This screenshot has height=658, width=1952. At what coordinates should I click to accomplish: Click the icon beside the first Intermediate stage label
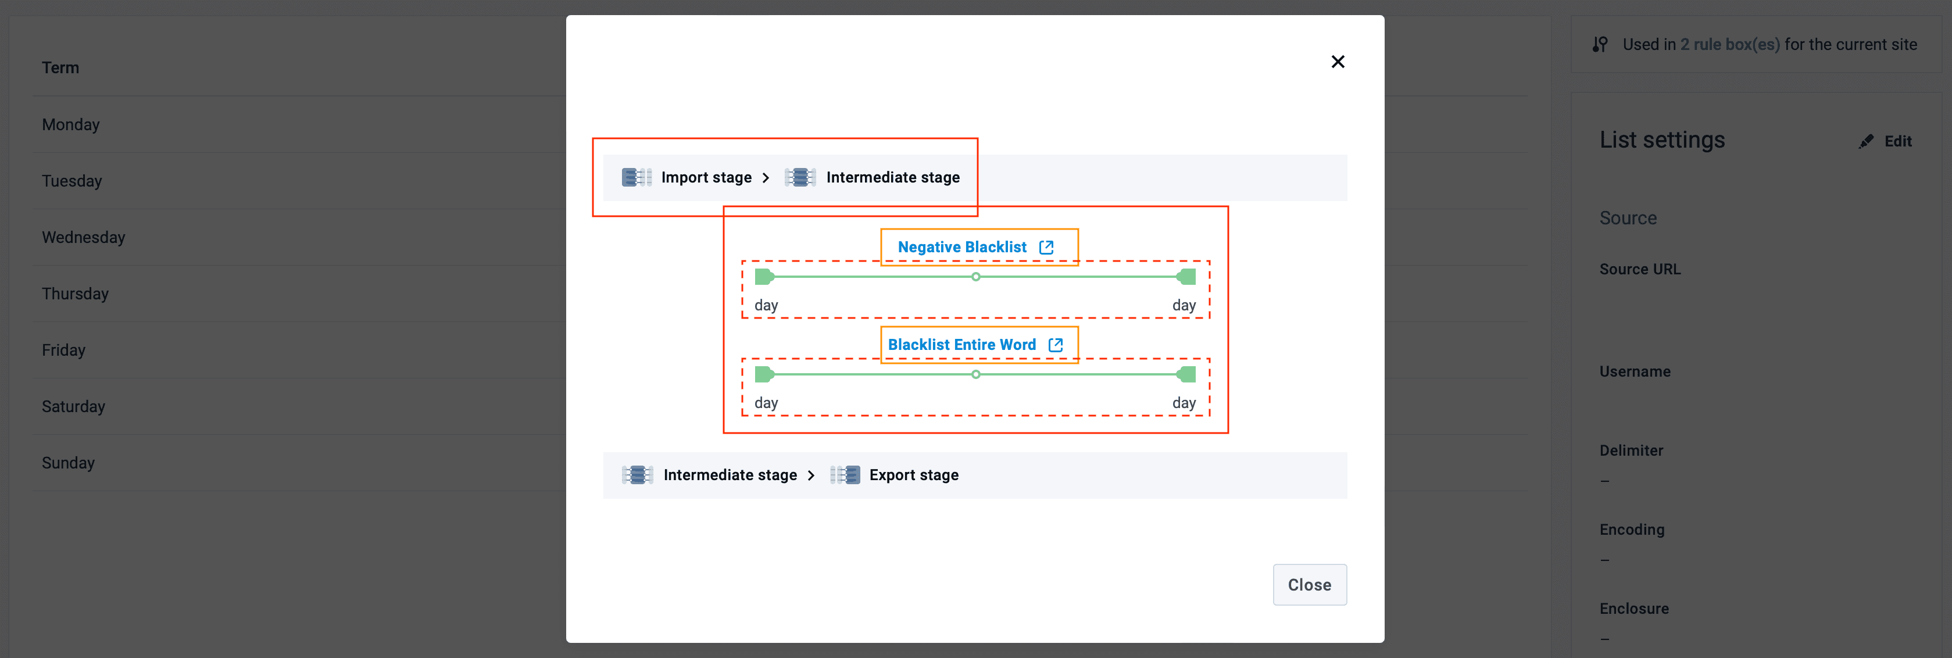(x=800, y=177)
